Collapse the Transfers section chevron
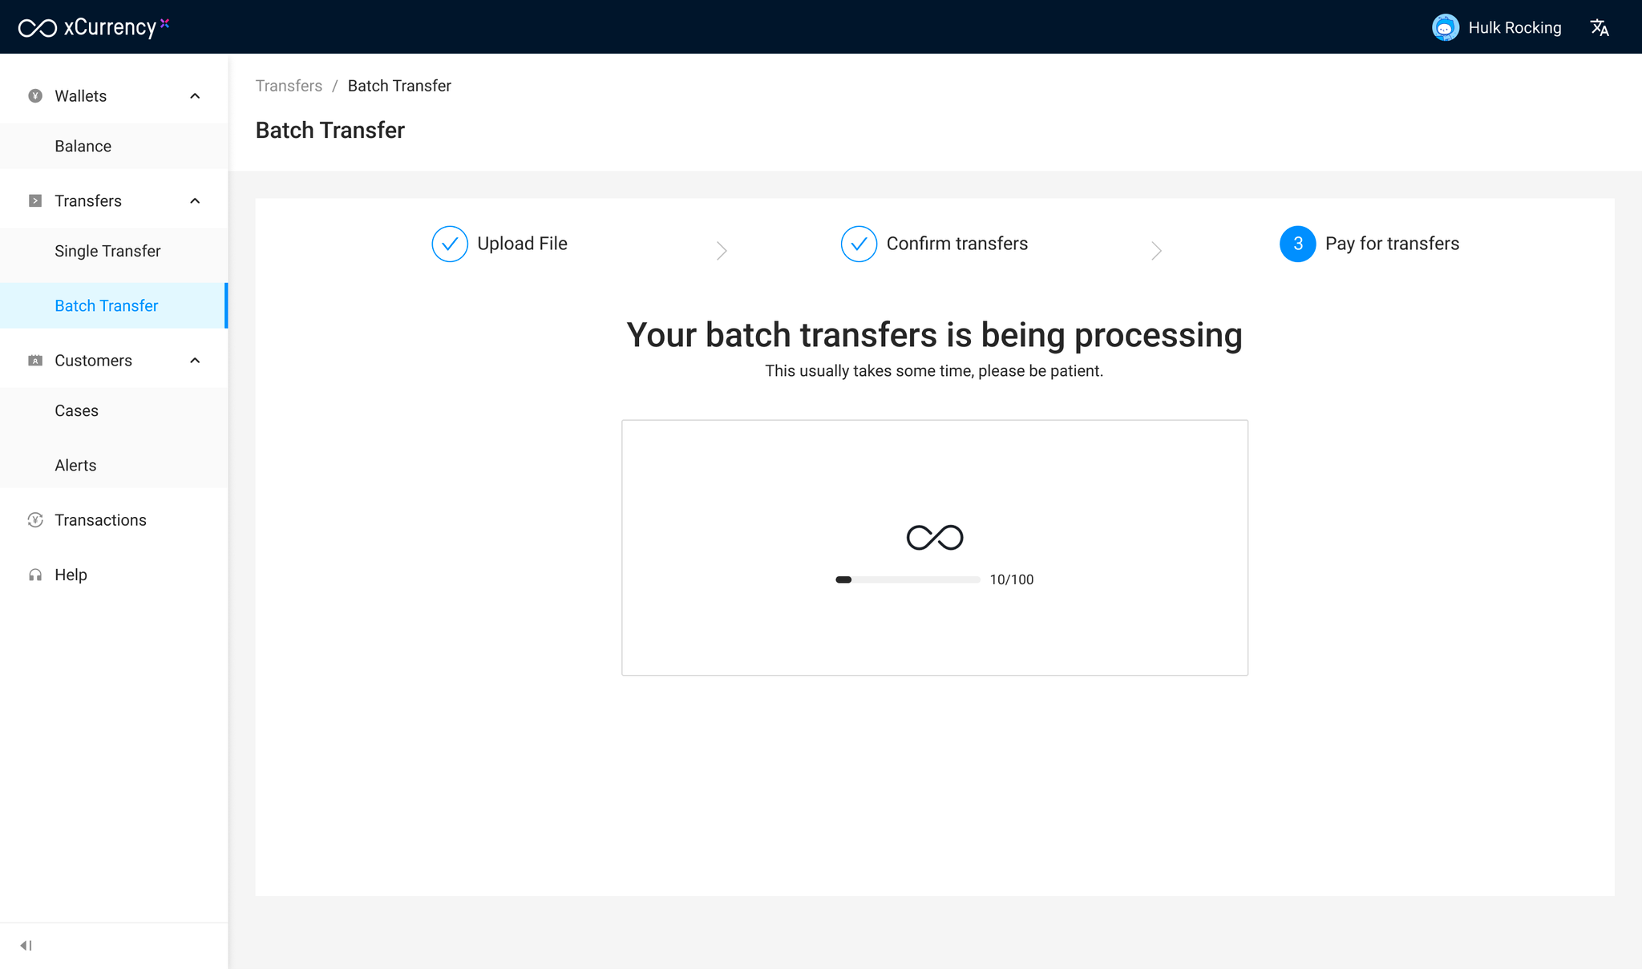The height and width of the screenshot is (969, 1642). [195, 201]
